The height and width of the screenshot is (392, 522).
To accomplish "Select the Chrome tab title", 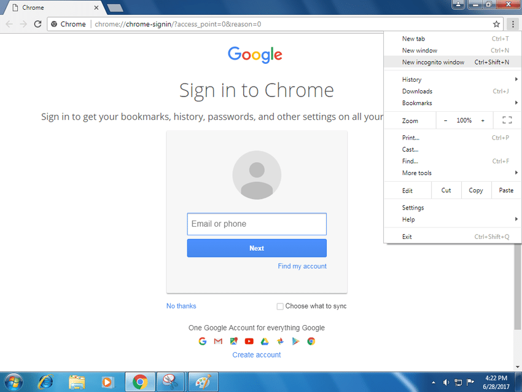I will coord(33,7).
